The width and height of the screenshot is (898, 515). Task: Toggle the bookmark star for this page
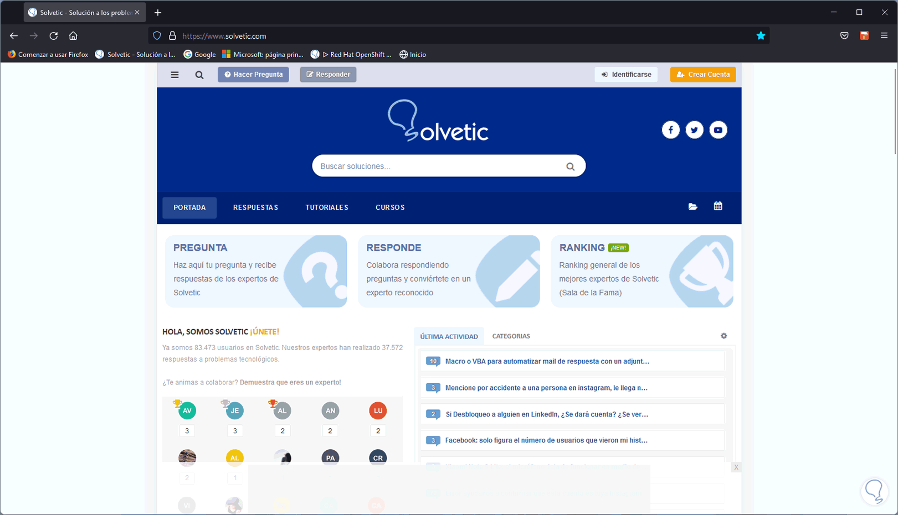(x=761, y=36)
